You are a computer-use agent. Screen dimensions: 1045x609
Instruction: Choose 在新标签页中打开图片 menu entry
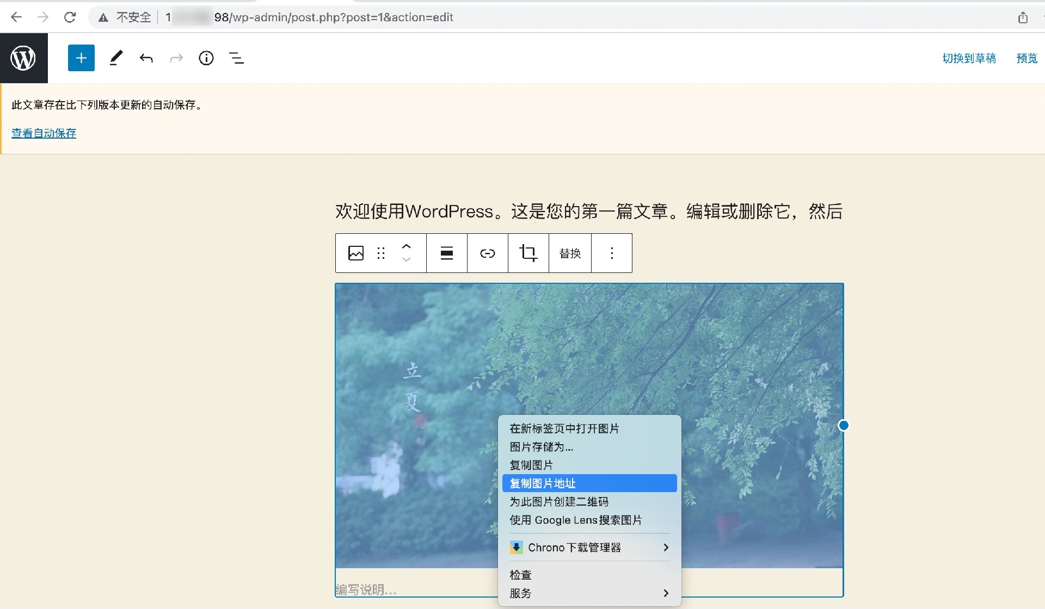564,428
